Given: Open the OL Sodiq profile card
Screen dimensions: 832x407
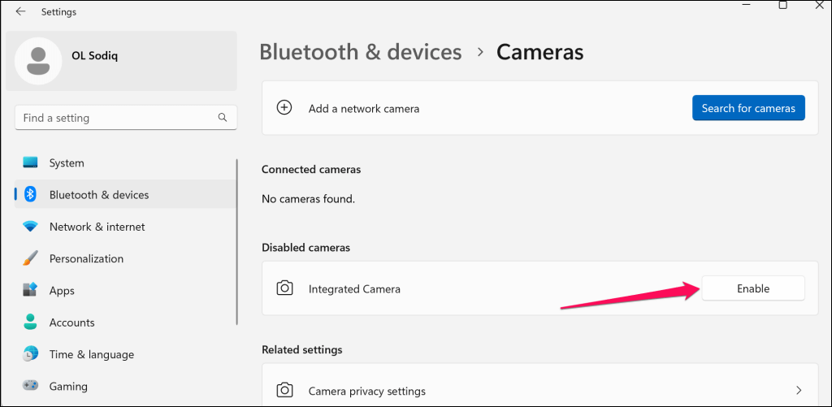Looking at the screenshot, I should click(121, 61).
